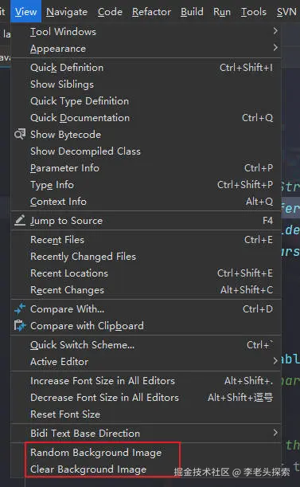300x487 pixels.
Task: Select Quick Switch Scheme...
Action: point(146,345)
